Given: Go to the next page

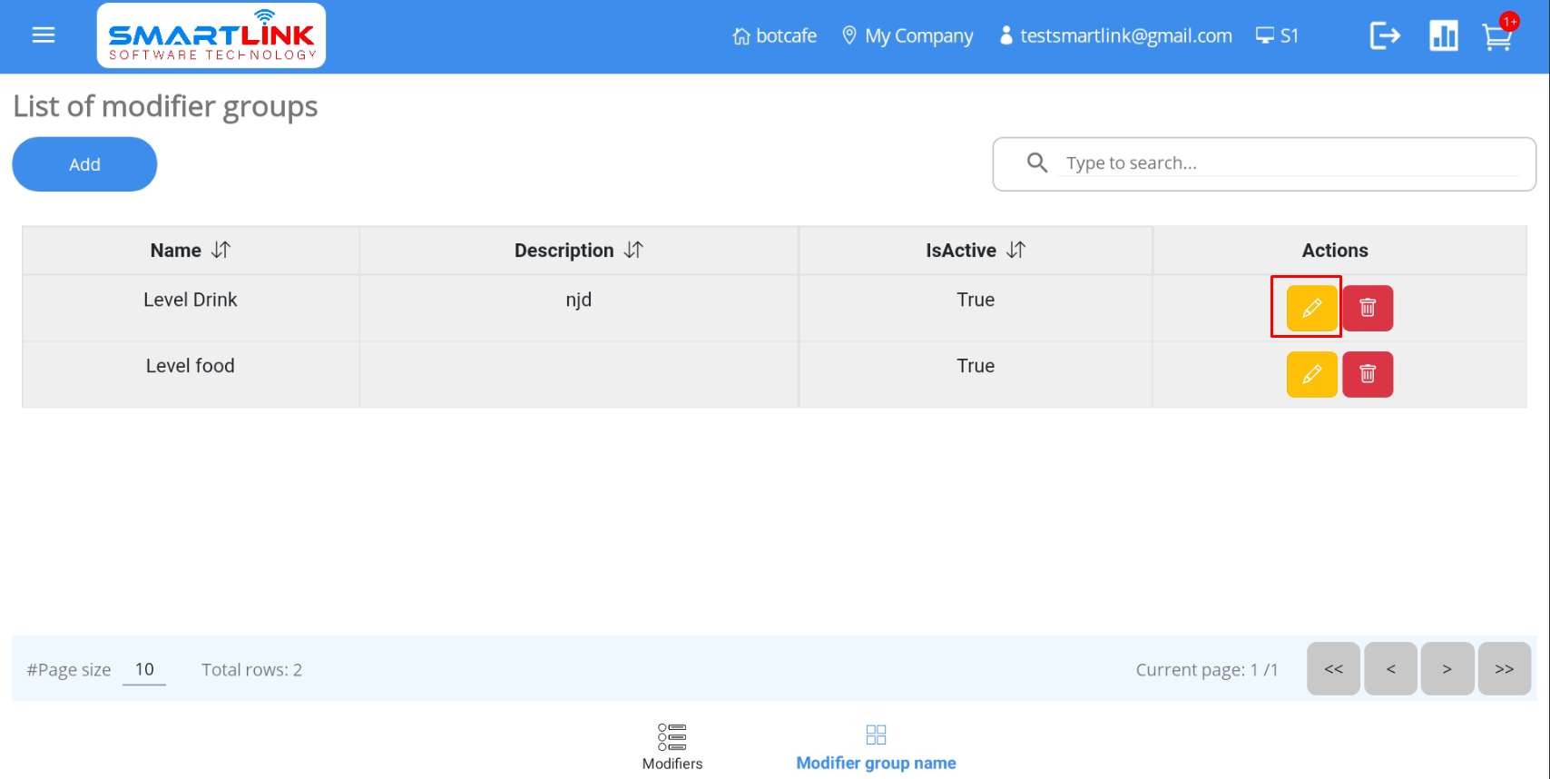Looking at the screenshot, I should pyautogui.click(x=1447, y=669).
